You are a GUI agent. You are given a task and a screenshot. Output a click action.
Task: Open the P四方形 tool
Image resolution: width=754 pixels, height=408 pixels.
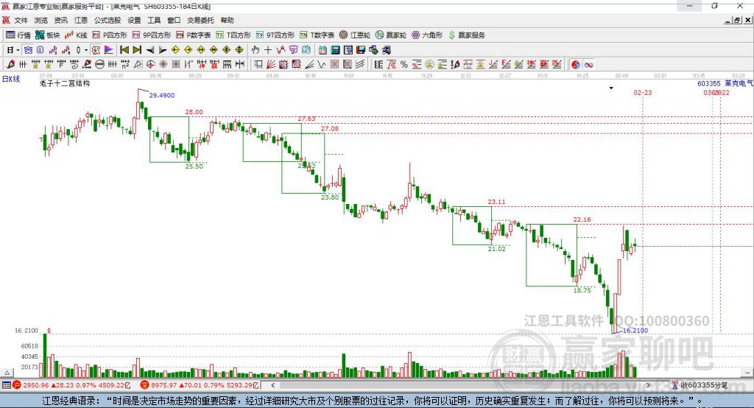click(110, 35)
